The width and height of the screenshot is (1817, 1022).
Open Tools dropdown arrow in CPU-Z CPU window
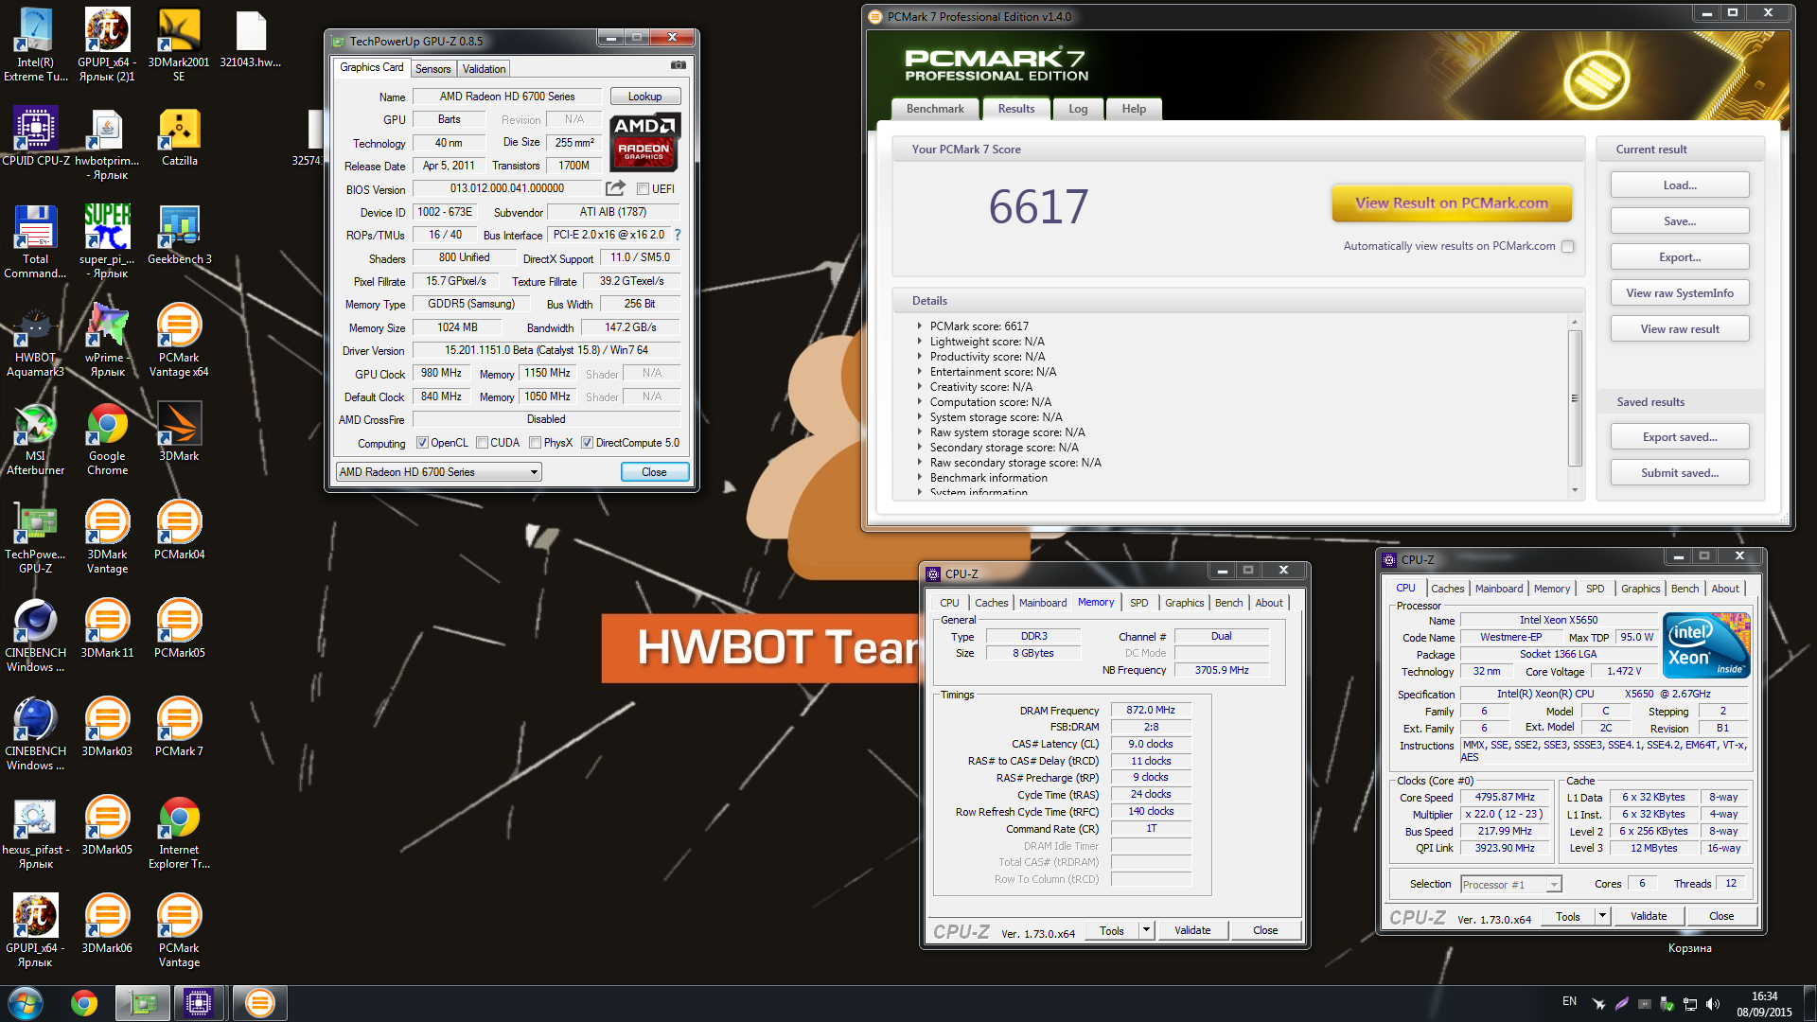tap(1602, 916)
